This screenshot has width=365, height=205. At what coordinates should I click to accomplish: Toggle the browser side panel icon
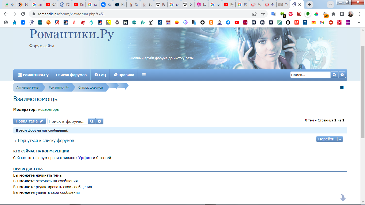342,14
